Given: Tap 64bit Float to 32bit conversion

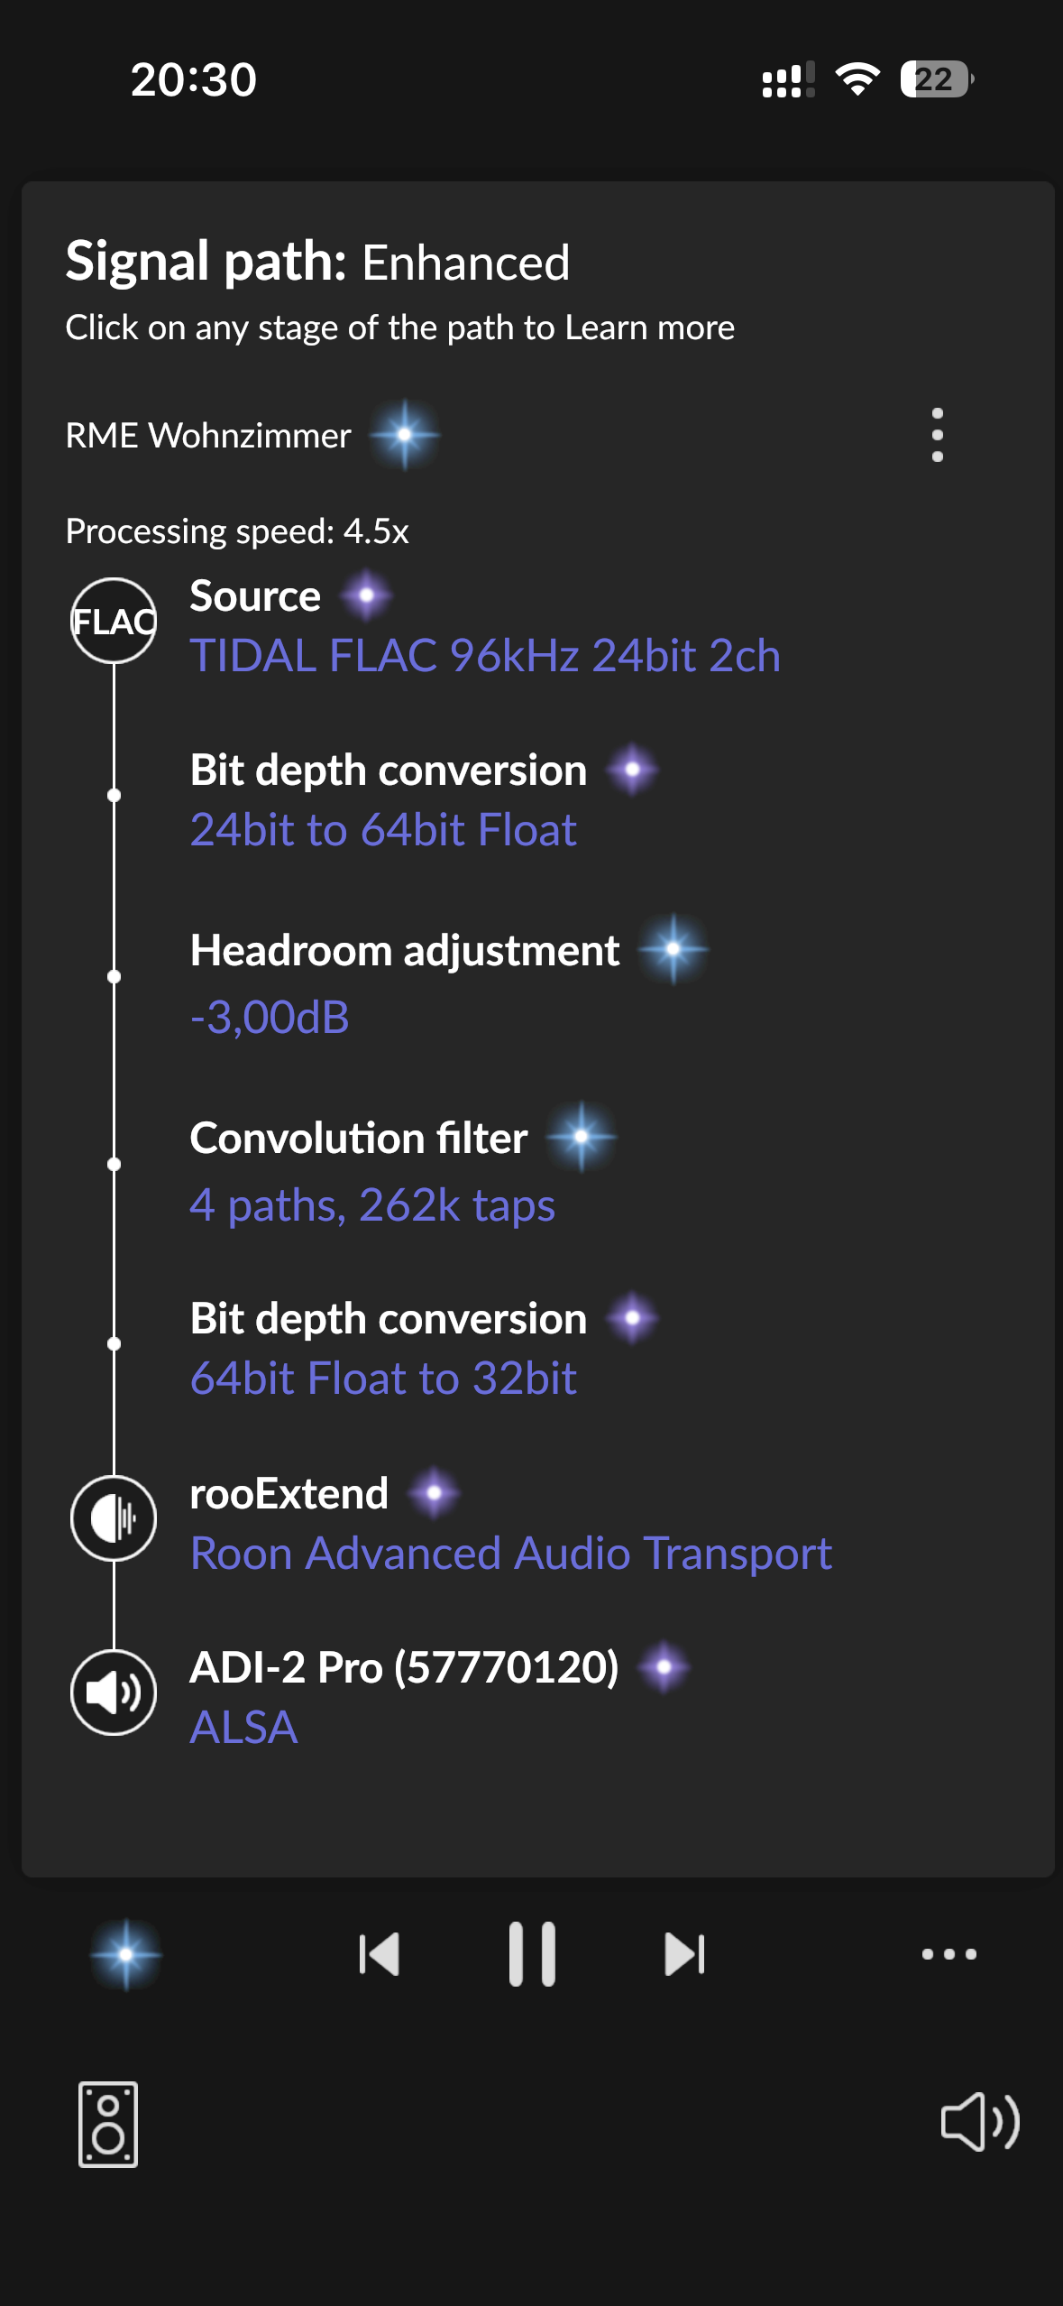Looking at the screenshot, I should (383, 1378).
